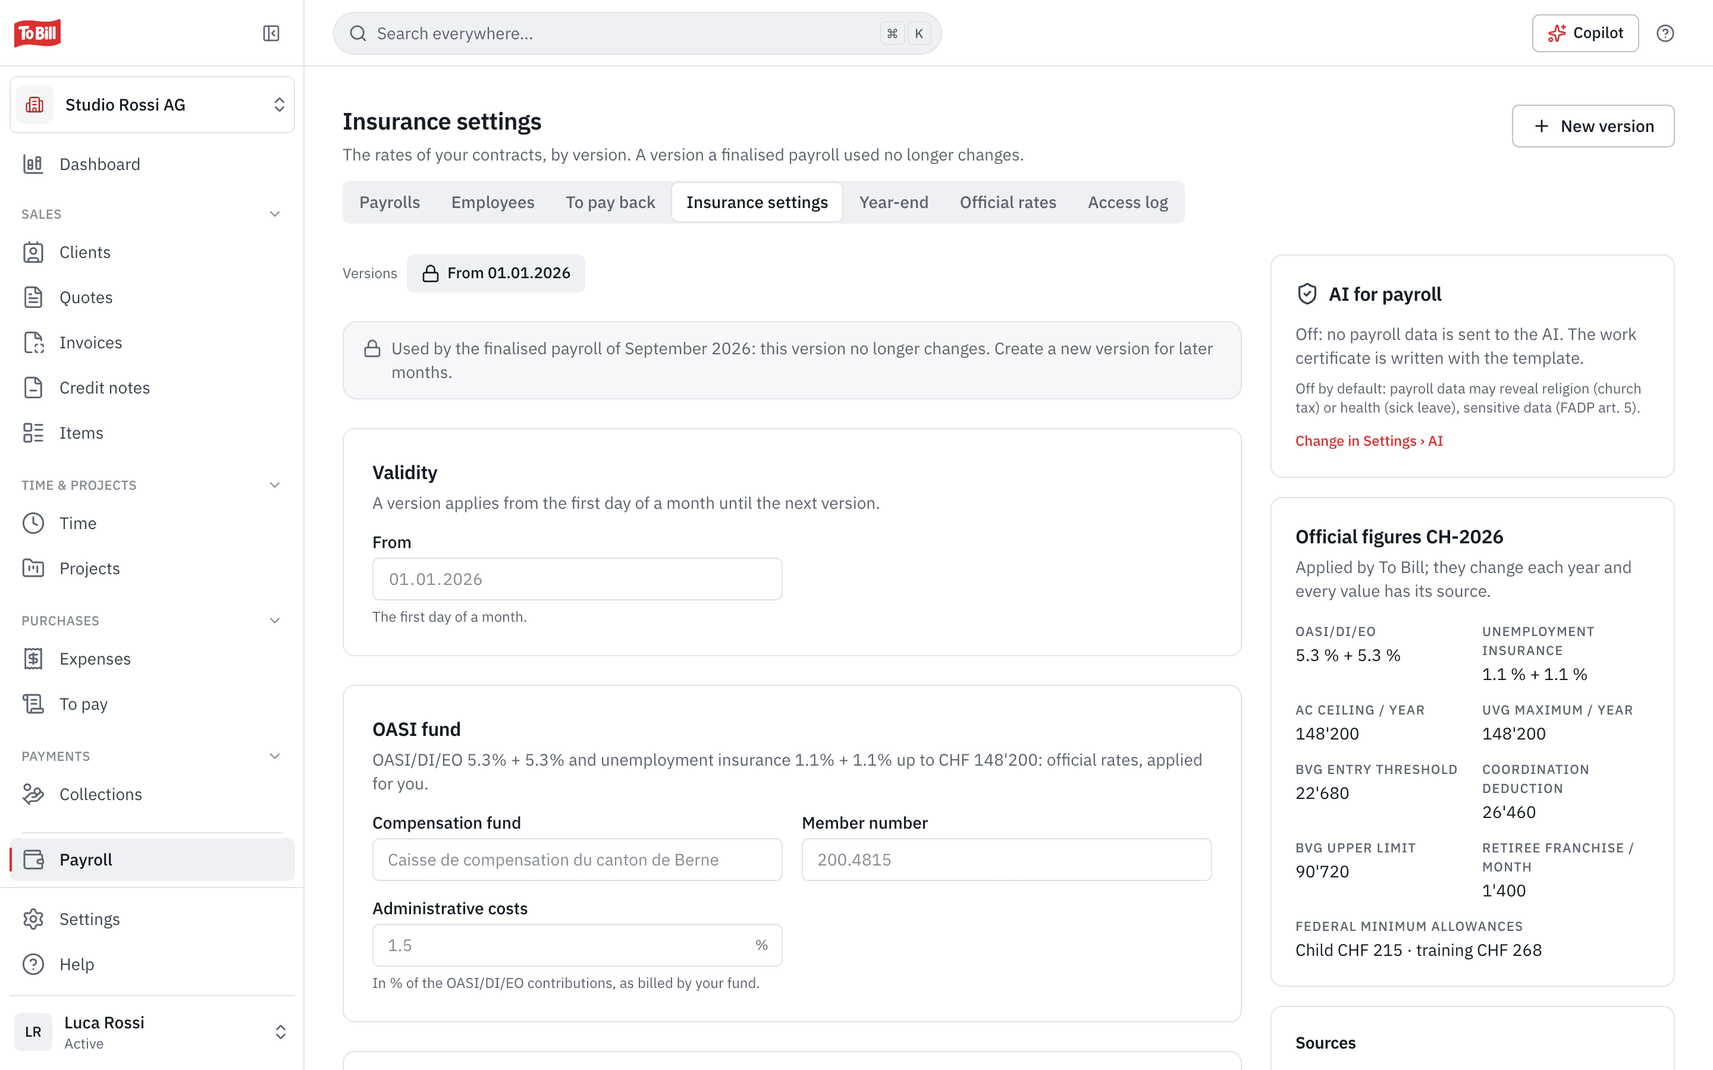
Task: Open Help in sidebar
Action: pyautogui.click(x=152, y=965)
